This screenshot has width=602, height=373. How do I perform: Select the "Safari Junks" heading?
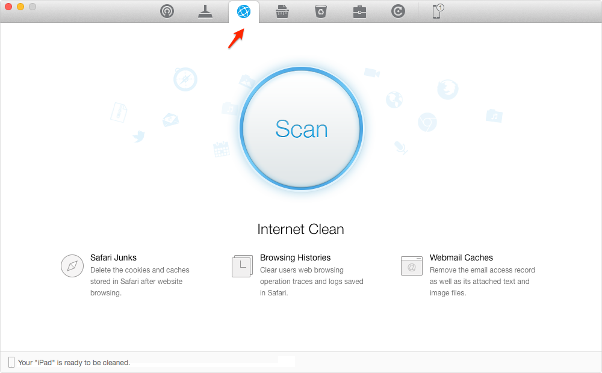tap(113, 257)
